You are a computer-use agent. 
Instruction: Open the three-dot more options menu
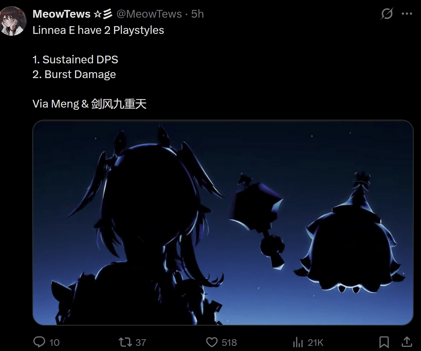click(407, 14)
